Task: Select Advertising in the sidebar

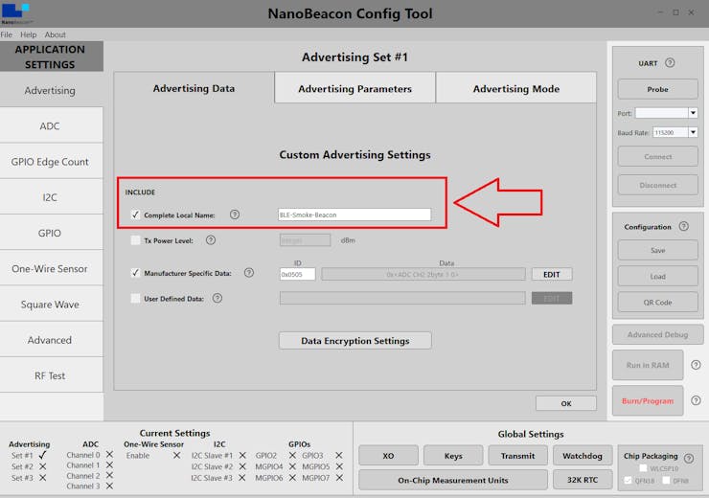Action: click(51, 90)
